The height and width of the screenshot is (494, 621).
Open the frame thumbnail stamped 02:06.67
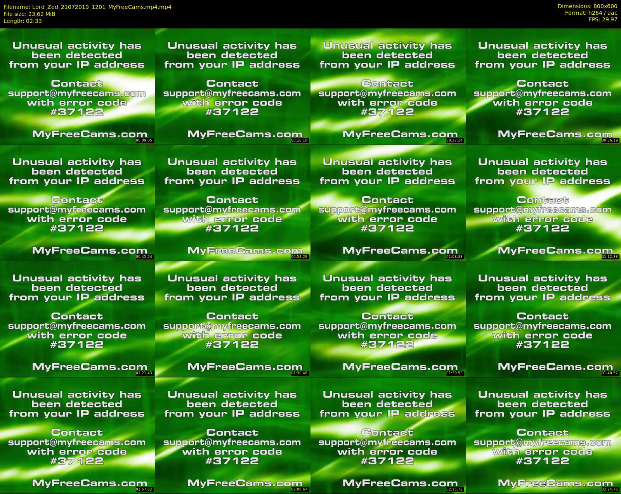(x=233, y=435)
